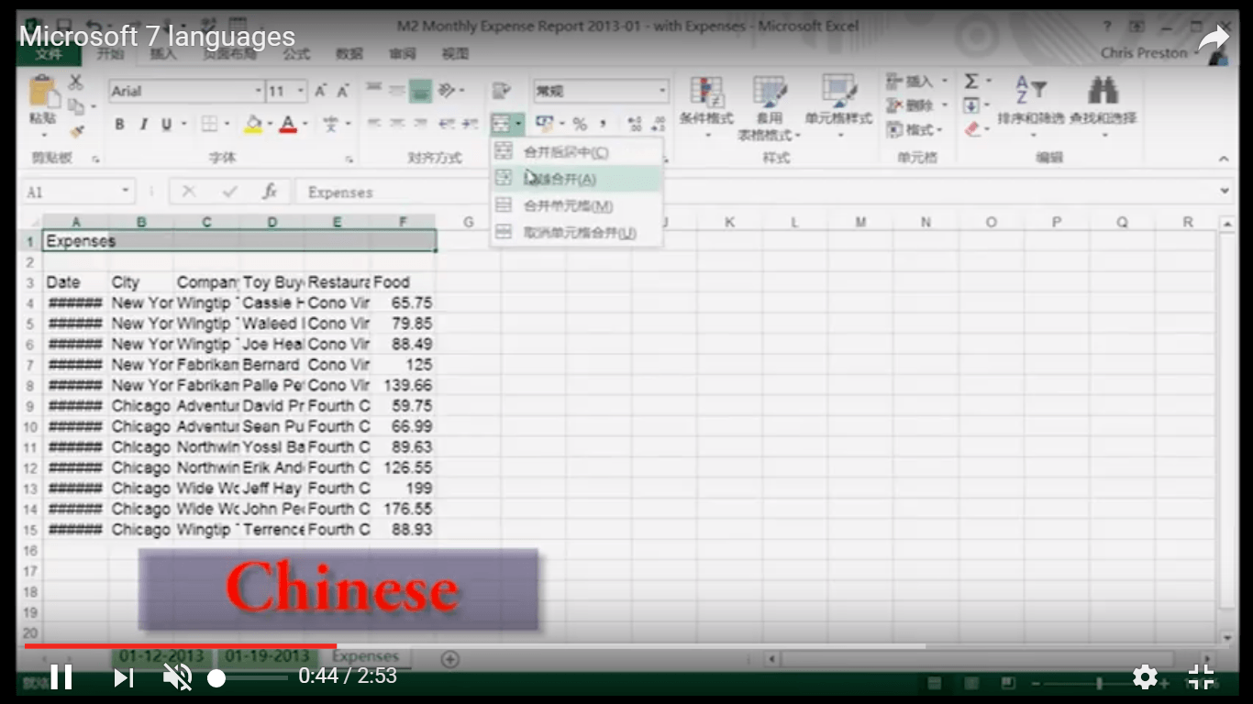Open video settings gear

pyautogui.click(x=1145, y=676)
